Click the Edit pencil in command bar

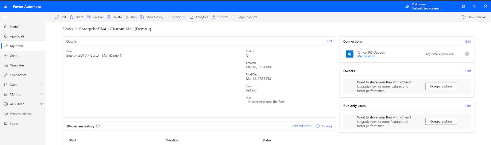(61, 17)
